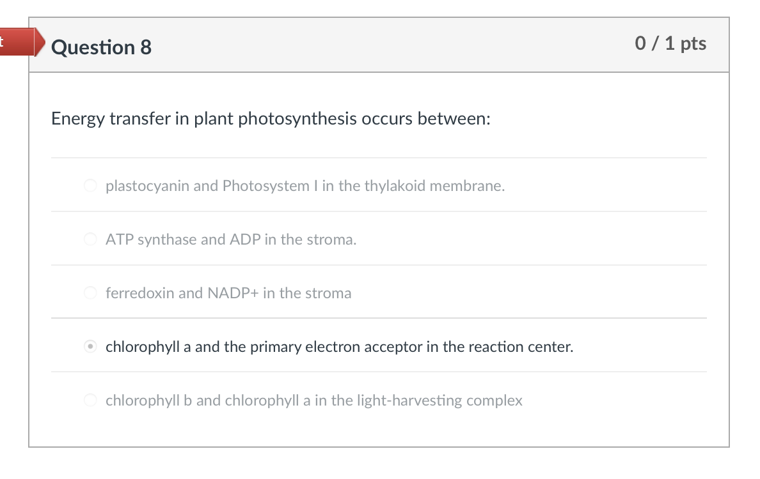Click the word 'pts' in the score
760x479 pixels.
tap(693, 43)
